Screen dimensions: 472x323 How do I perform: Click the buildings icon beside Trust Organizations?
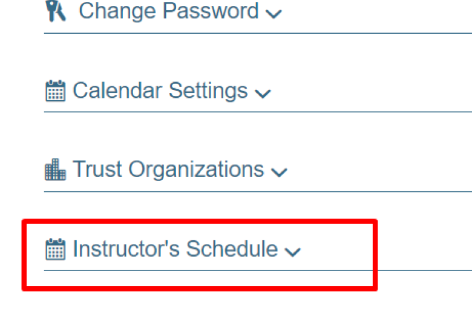56,170
